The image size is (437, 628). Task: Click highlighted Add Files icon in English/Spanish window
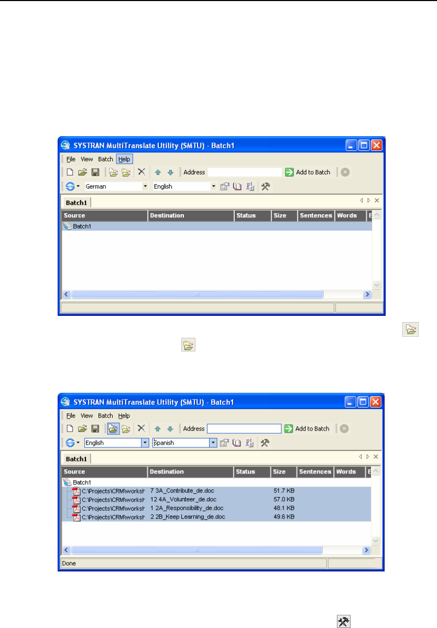tap(113, 428)
